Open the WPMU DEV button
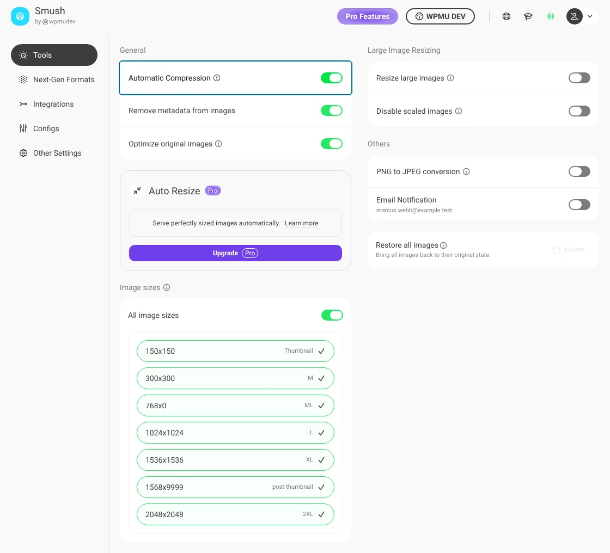 point(440,16)
